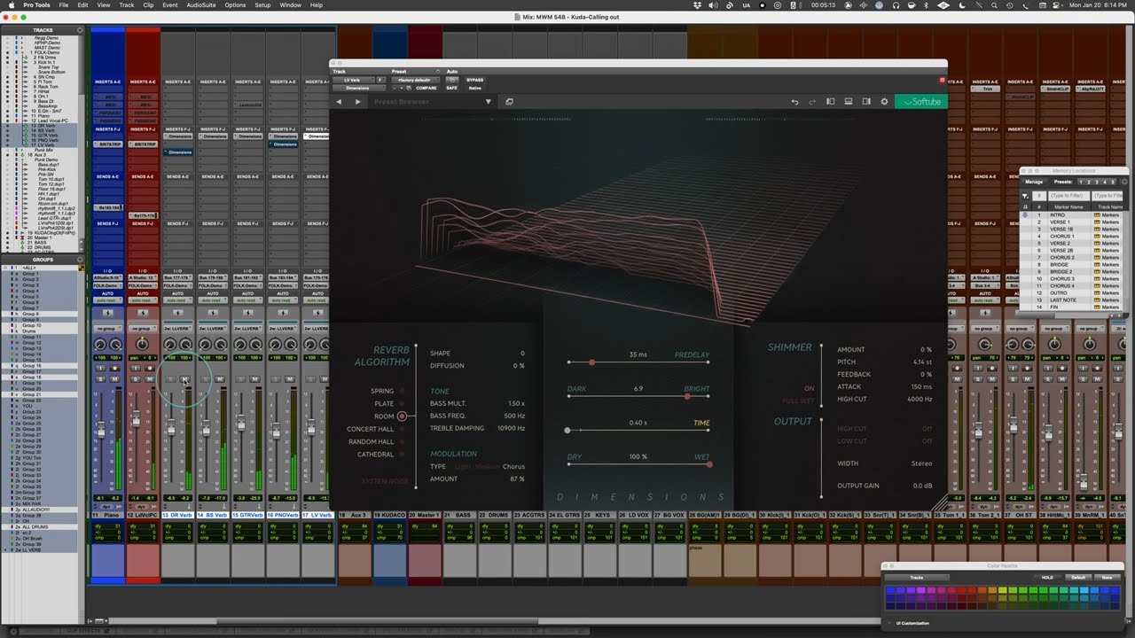Click the DRY/WET mix slider handle
The image size is (1135, 638).
(709, 464)
